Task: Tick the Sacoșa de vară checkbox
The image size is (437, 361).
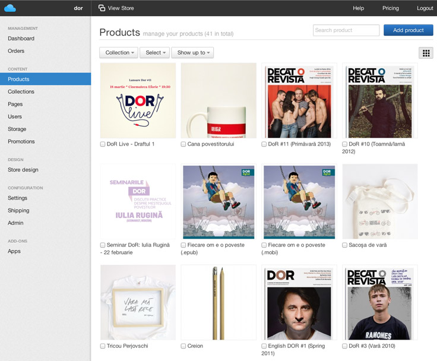Action: (344, 245)
